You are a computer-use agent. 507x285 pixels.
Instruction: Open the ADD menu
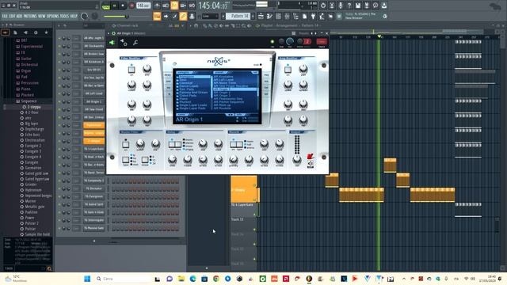[x=19, y=16]
